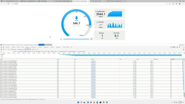Screen dimensions: 185x104
Task: Open a new browser tab
Action: click(x=125, y=1)
